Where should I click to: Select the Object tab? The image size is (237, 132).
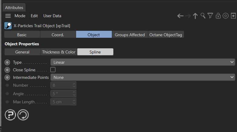(94, 35)
